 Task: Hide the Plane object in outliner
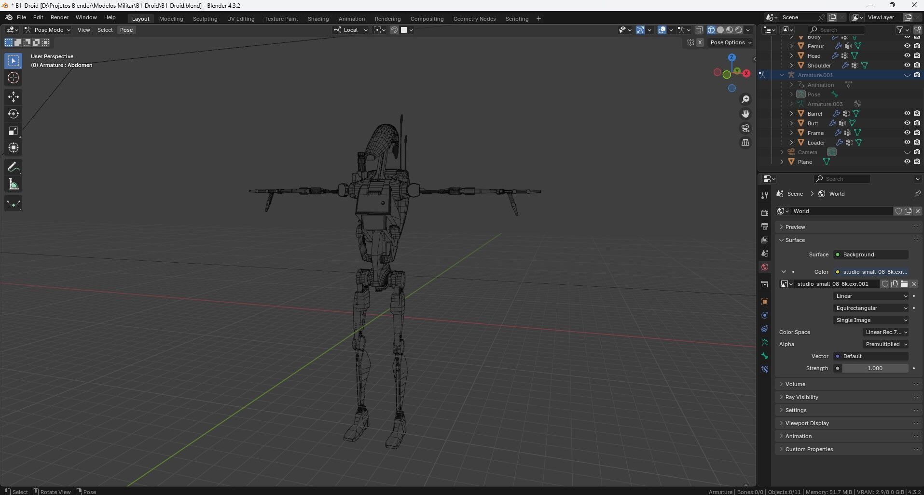[x=907, y=162]
